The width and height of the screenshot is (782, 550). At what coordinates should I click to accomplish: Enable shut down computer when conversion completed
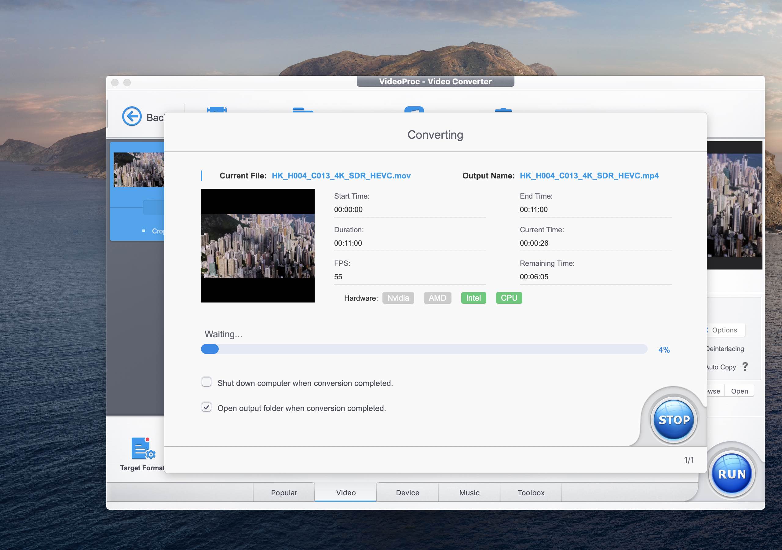(206, 382)
